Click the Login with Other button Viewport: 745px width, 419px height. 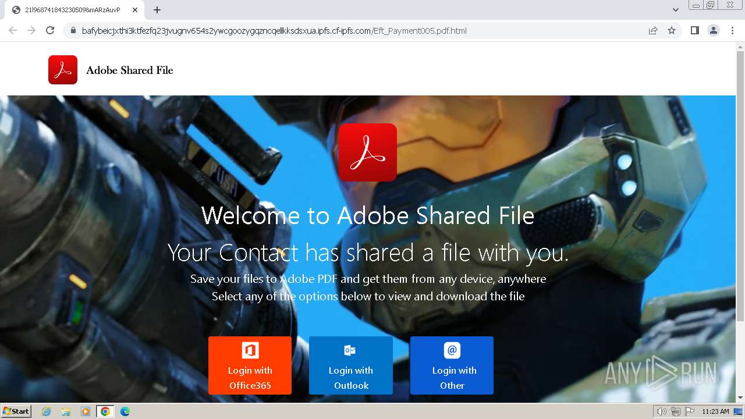point(452,365)
